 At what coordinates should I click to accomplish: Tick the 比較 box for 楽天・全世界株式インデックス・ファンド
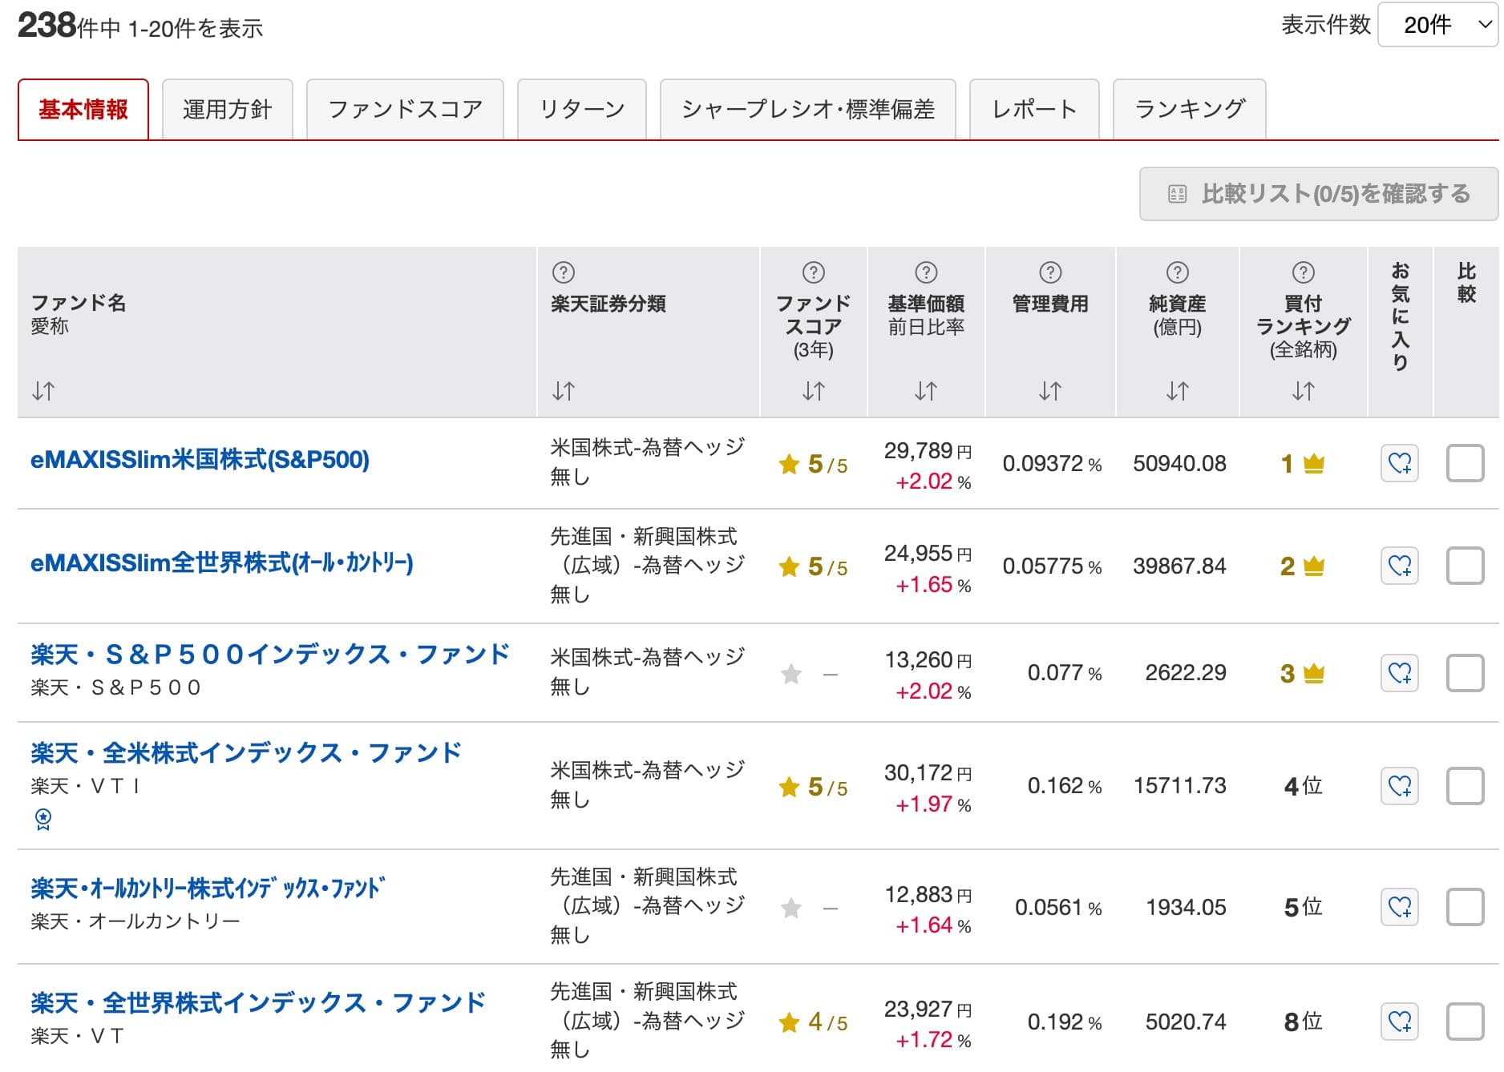(x=1466, y=1022)
